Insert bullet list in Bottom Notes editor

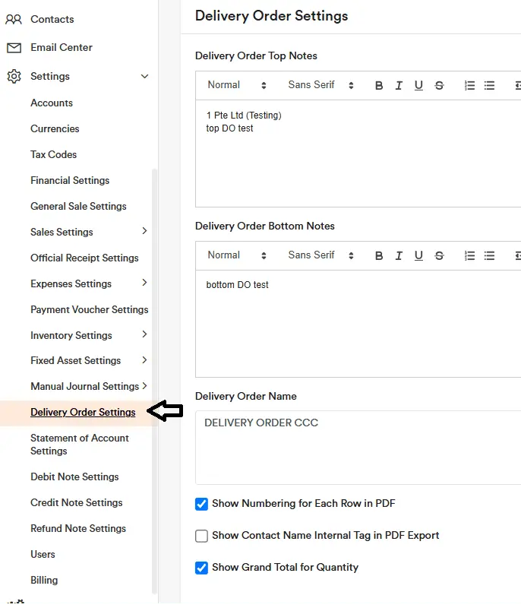[x=489, y=255]
